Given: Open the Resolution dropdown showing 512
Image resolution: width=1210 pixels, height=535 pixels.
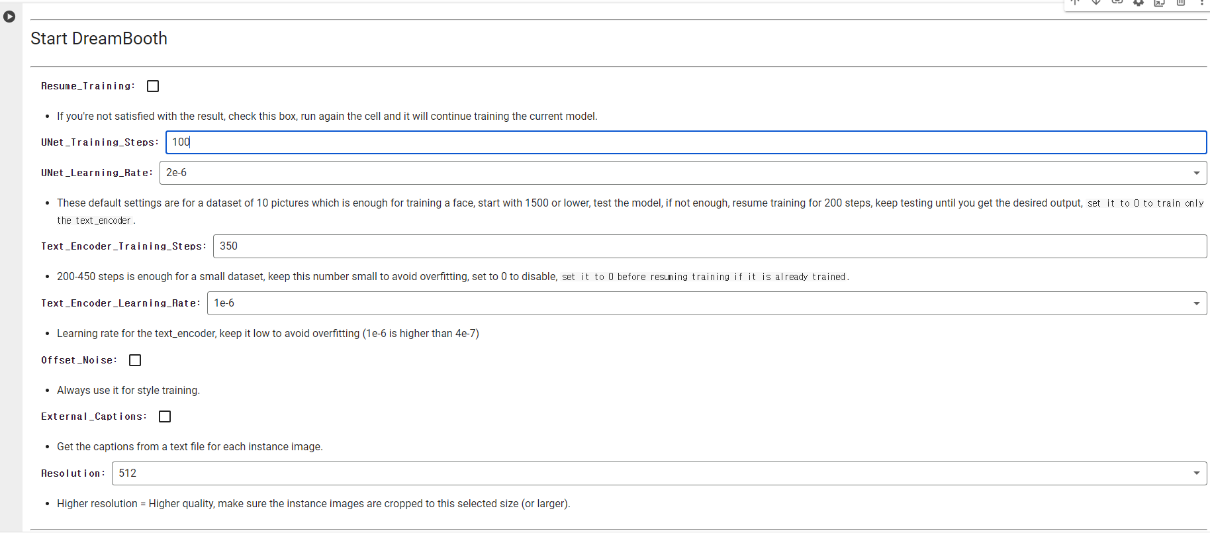Looking at the screenshot, I should (x=659, y=473).
